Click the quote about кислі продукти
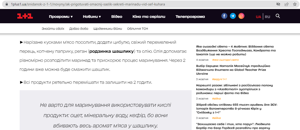 pyautogui.click(x=106, y=115)
